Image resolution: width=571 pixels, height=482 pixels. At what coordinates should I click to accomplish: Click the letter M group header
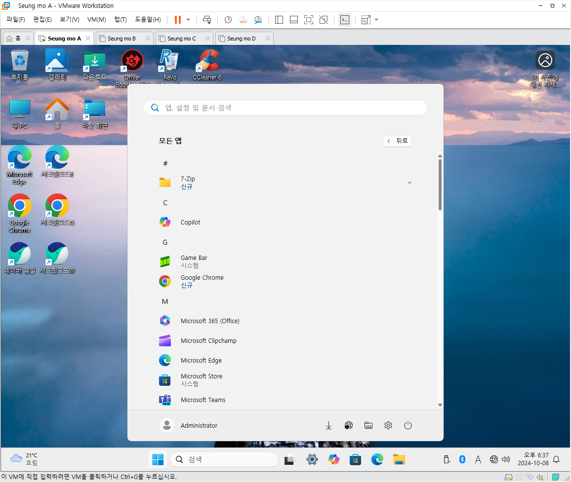pyautogui.click(x=165, y=301)
